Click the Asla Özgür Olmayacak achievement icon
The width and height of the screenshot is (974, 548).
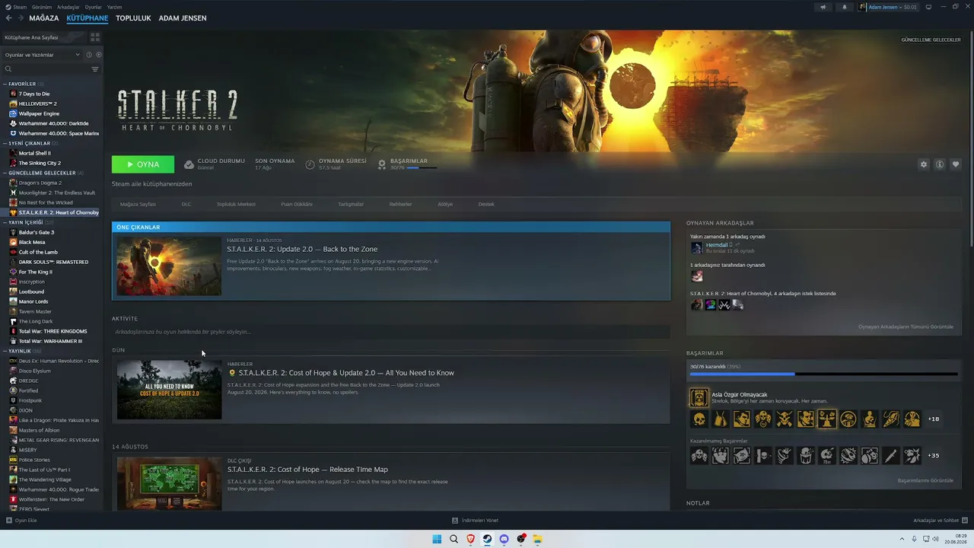click(699, 397)
